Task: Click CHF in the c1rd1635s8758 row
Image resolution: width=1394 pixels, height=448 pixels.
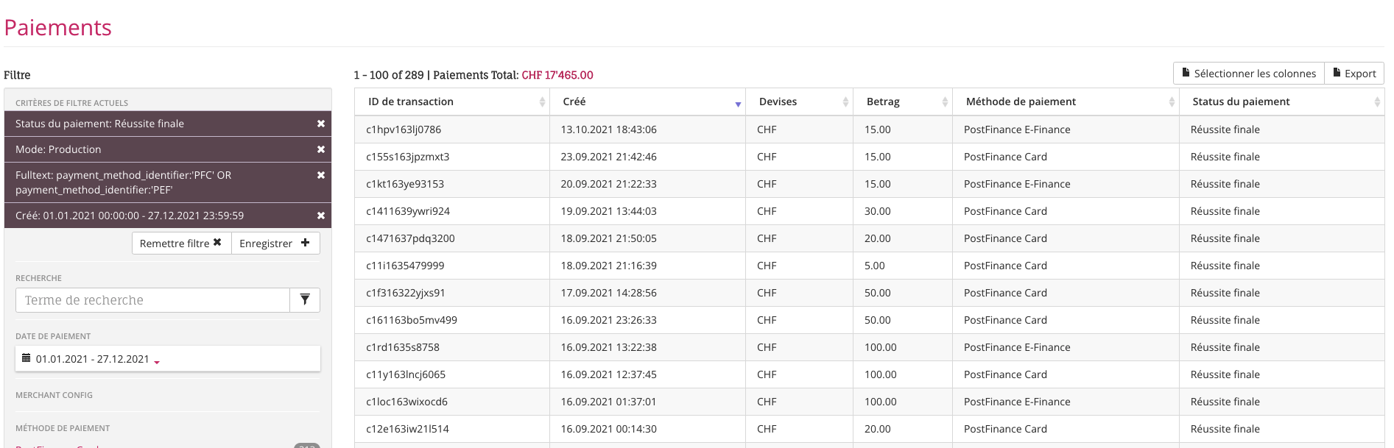Action: click(767, 347)
